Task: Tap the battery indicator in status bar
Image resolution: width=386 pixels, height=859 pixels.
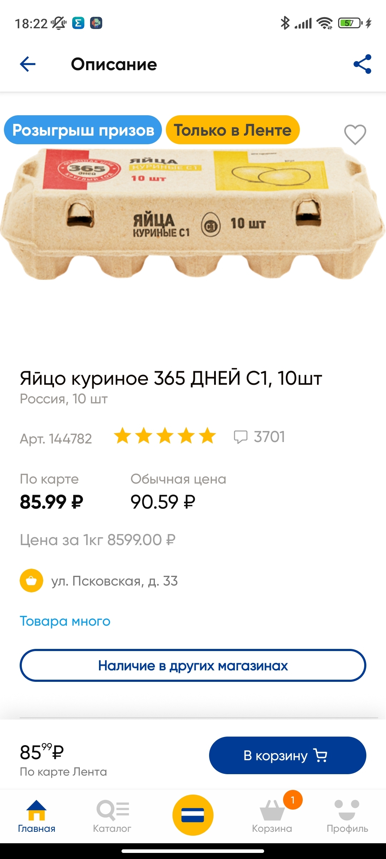Action: (x=350, y=23)
